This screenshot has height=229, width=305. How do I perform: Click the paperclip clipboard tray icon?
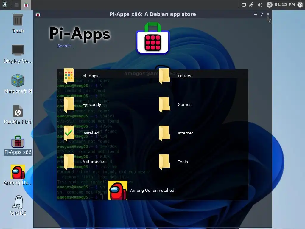251,5
